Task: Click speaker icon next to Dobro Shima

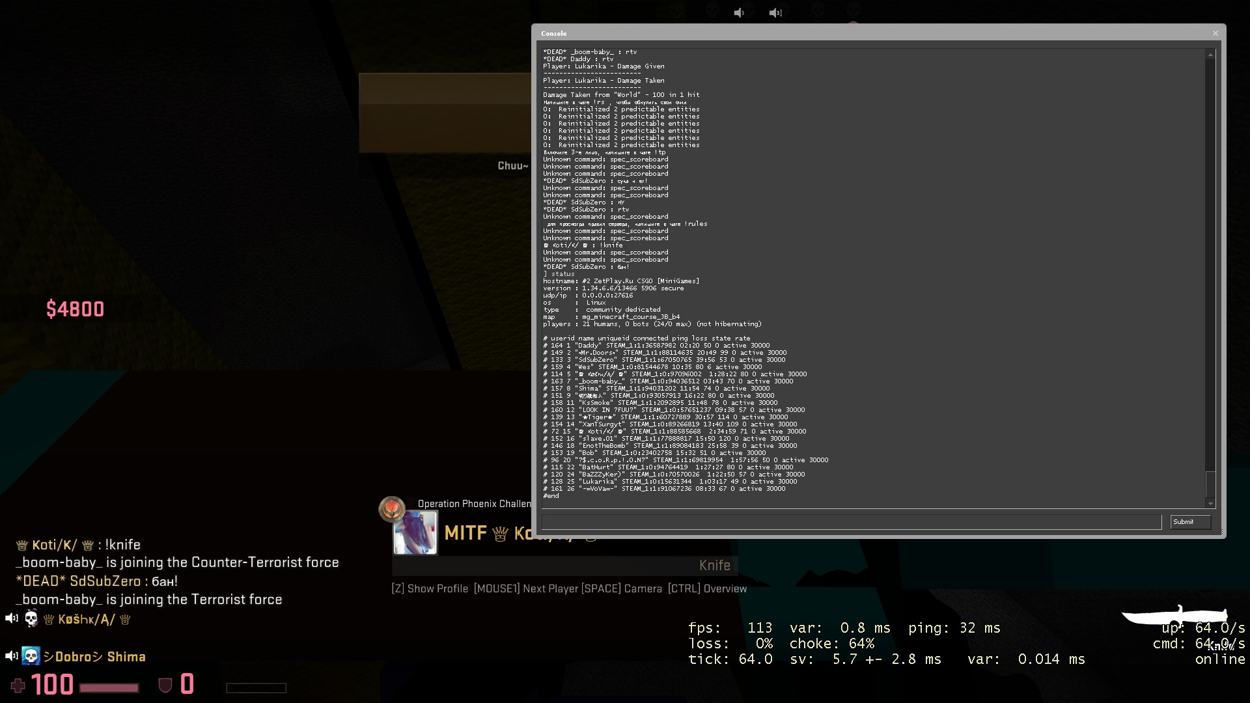Action: click(11, 656)
